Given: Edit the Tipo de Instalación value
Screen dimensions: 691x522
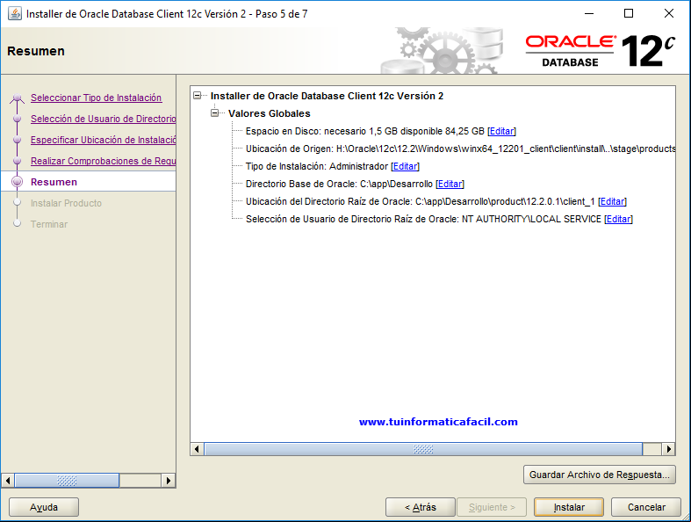Looking at the screenshot, I should (405, 166).
